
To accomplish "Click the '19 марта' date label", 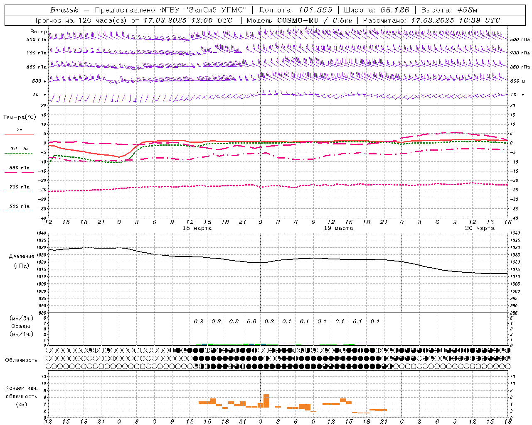I will tap(338, 228).
